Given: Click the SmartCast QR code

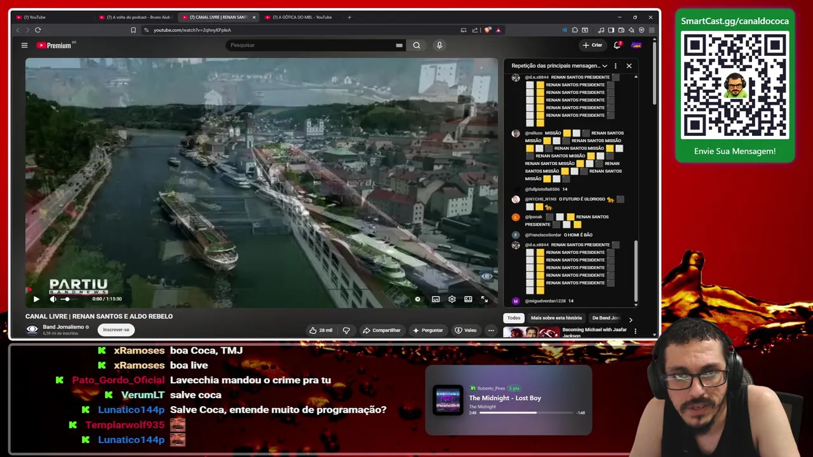Looking at the screenshot, I should click(735, 85).
